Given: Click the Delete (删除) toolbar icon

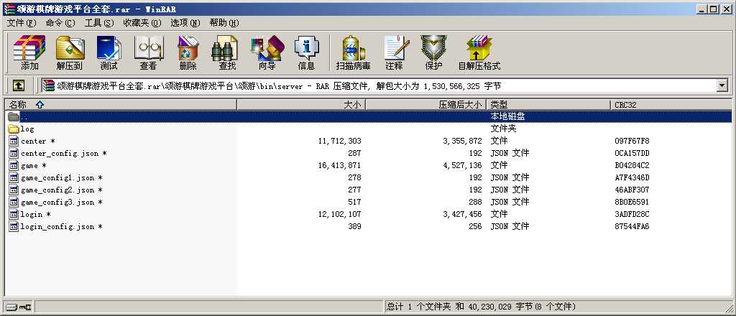Looking at the screenshot, I should (188, 52).
